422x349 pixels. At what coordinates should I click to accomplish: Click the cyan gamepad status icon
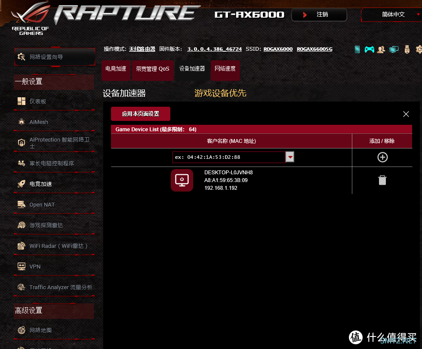pos(369,49)
